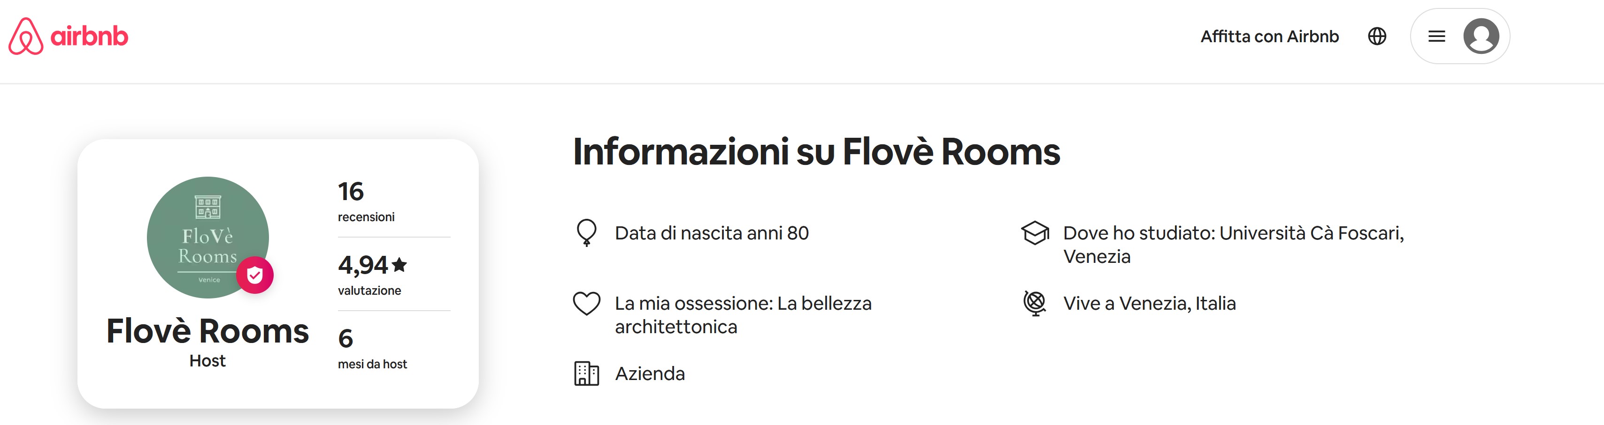Open the hamburger menu
This screenshot has width=1604, height=425.
1436,36
